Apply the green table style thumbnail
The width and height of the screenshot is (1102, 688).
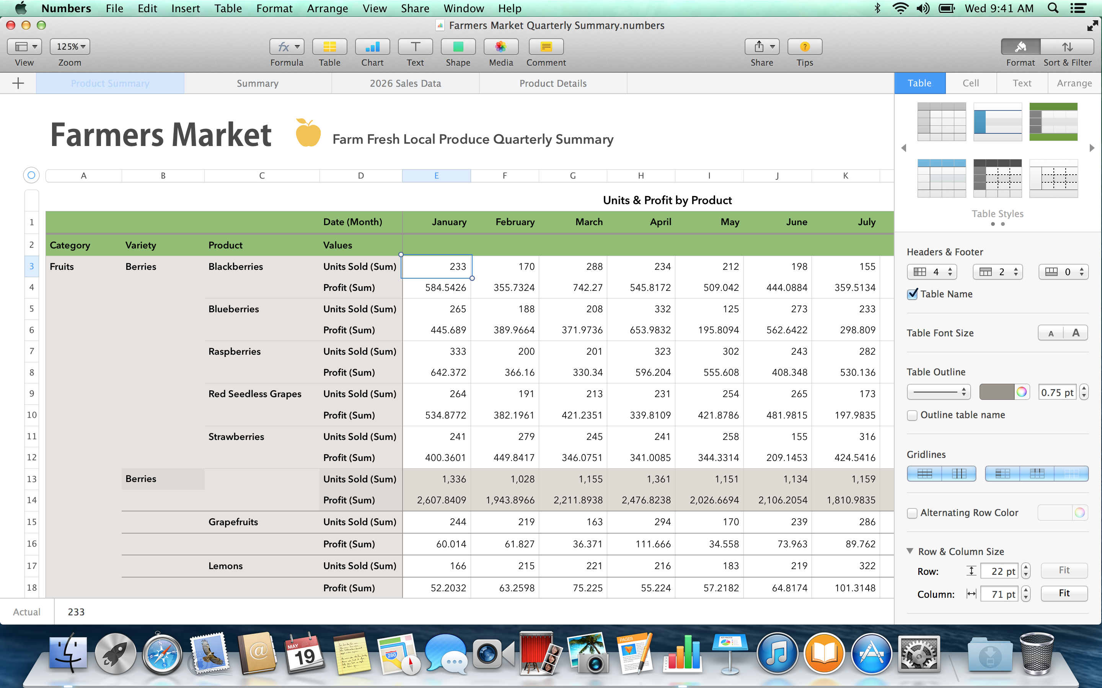coord(1053,122)
